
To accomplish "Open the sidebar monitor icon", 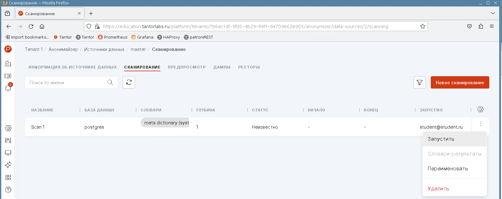I will 8,153.
